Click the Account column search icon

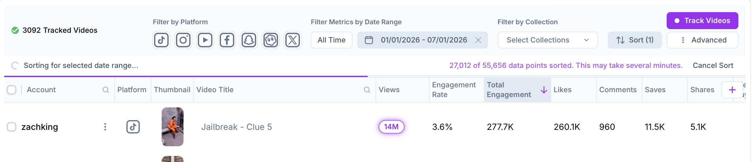tap(105, 90)
